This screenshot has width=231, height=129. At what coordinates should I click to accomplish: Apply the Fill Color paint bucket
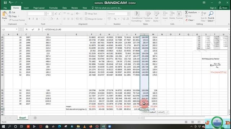point(51,19)
